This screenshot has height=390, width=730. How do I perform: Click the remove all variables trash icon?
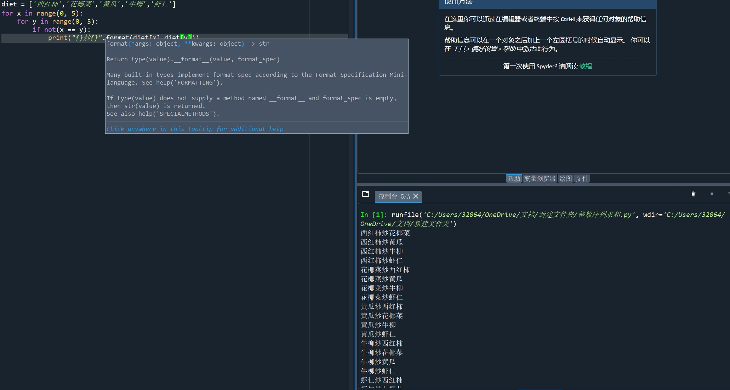tap(693, 194)
